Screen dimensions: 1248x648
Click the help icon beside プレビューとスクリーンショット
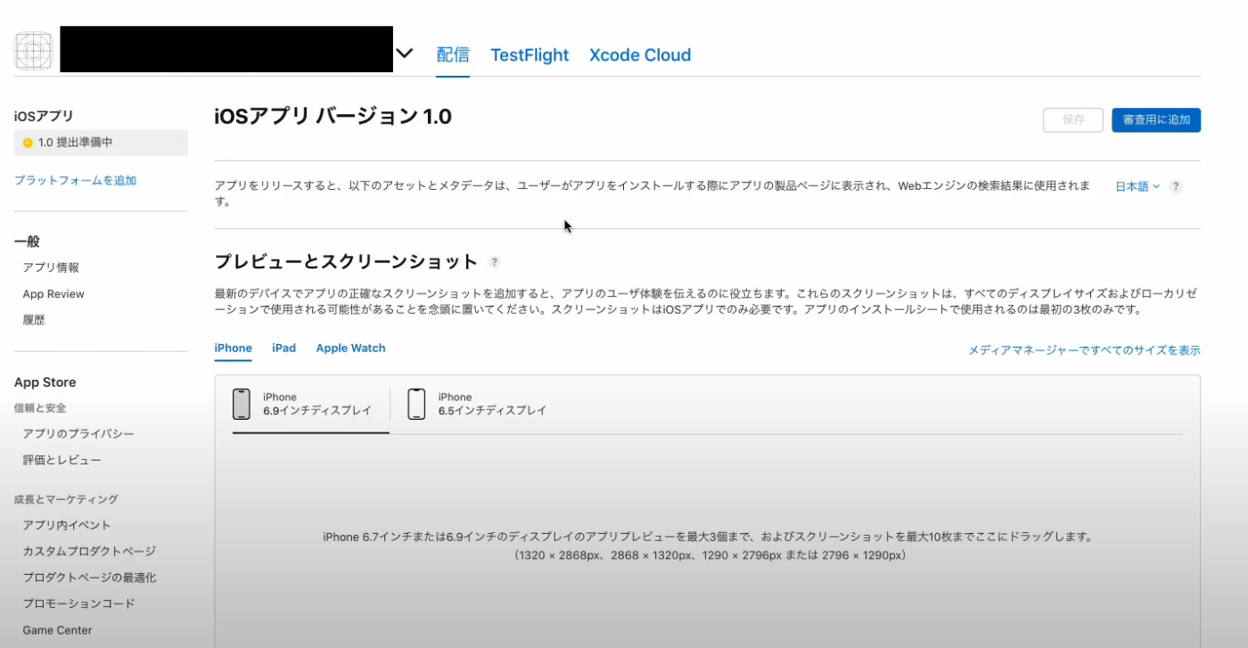click(x=495, y=262)
